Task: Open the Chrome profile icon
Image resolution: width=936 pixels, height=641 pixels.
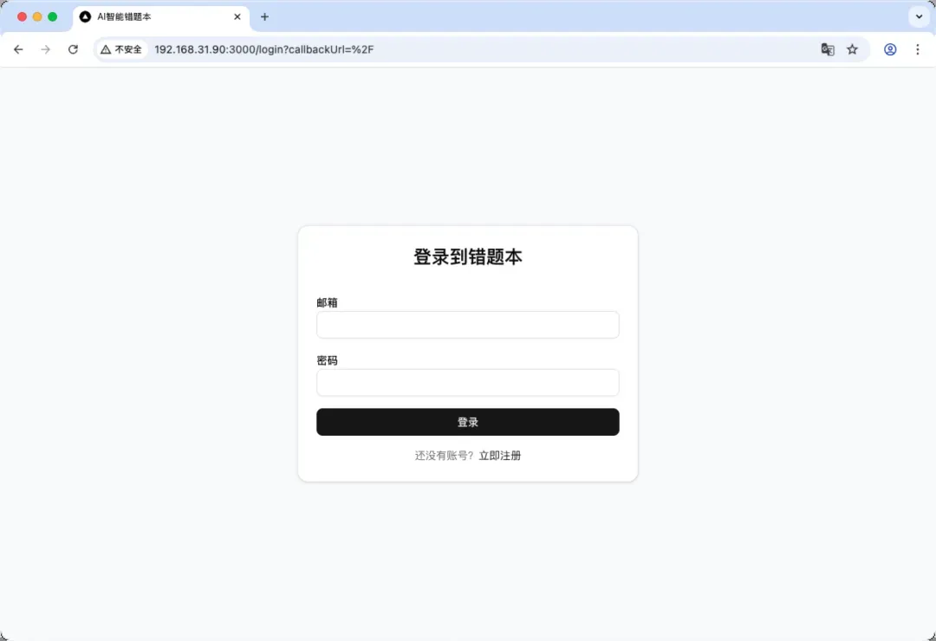Action: [x=890, y=49]
